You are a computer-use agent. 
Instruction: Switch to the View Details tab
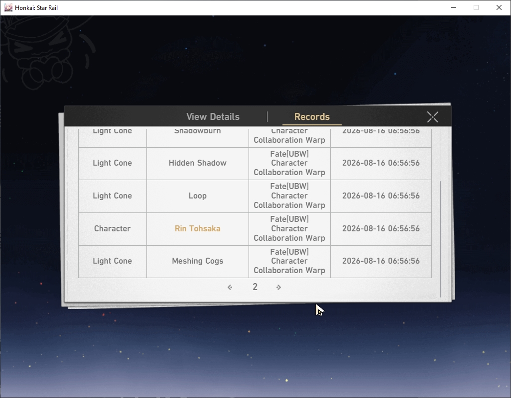tap(213, 116)
